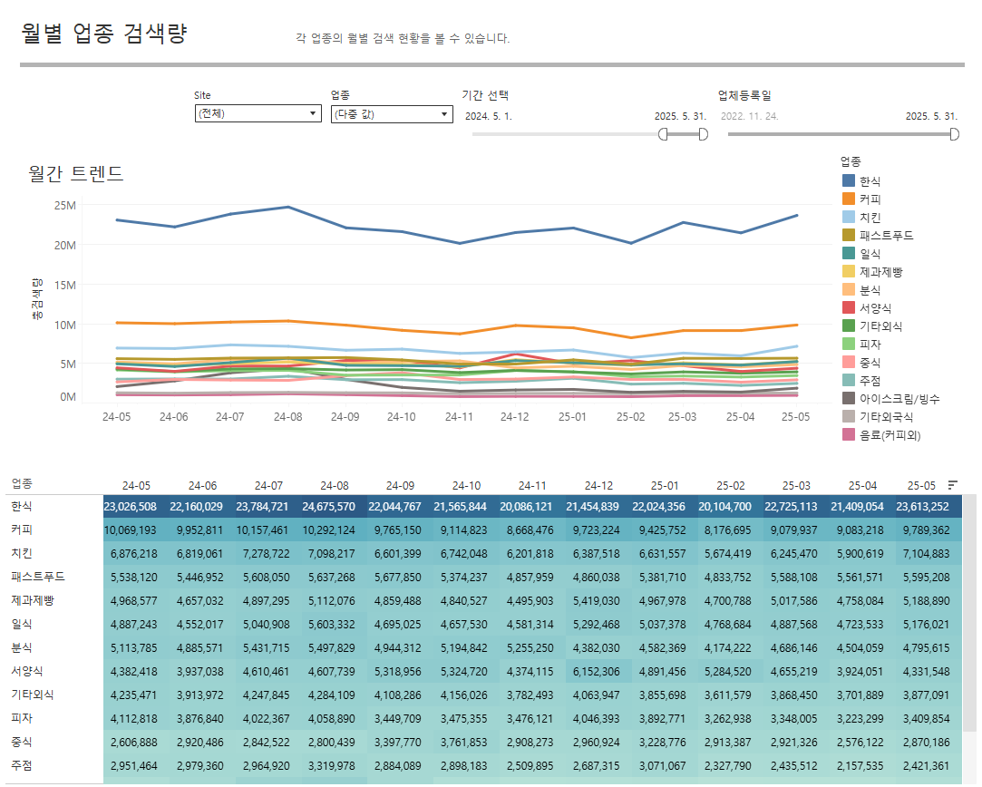Click the 패스트푸드 row header
Viewport: 982px width, 787px height.
point(37,577)
